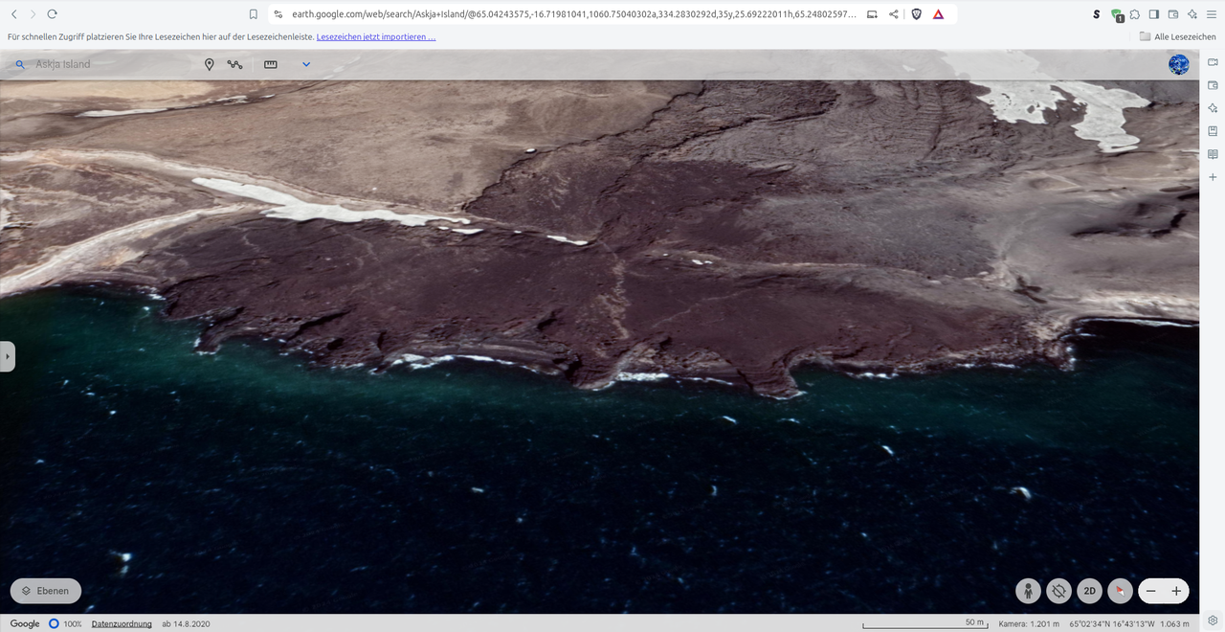
Task: Open the Datenzuordnung attribution link
Action: pyautogui.click(x=122, y=623)
